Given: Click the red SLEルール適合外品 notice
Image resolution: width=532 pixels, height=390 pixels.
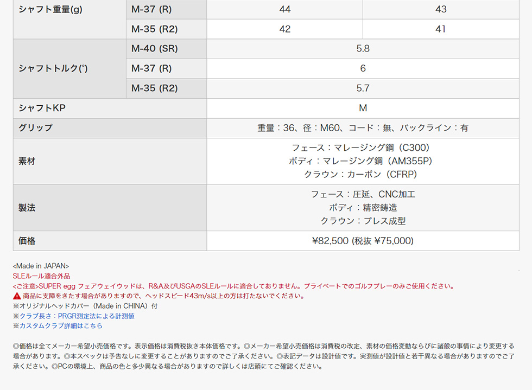Looking at the screenshot, I should (x=41, y=276).
